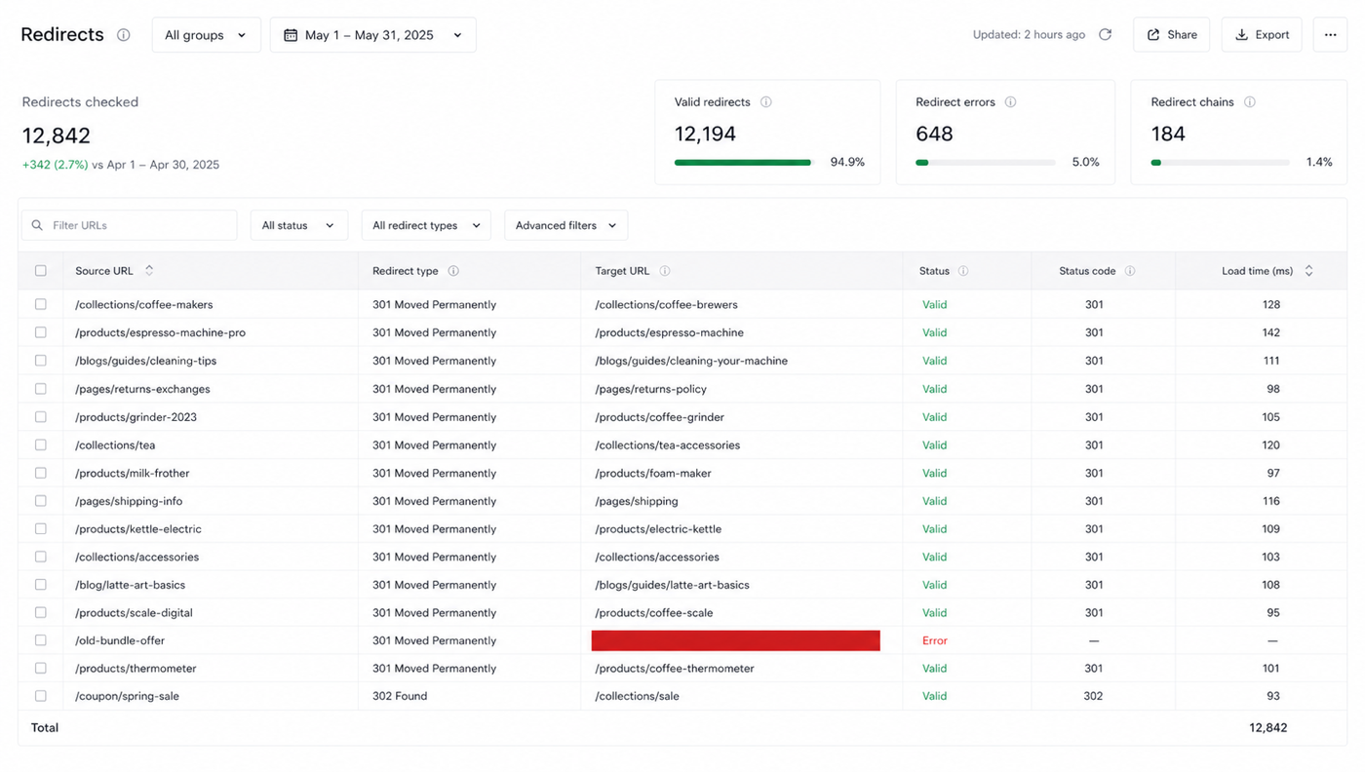Select the /old-bundle-offer row checkbox
Screen dimensions: 1365x772
[x=41, y=640]
